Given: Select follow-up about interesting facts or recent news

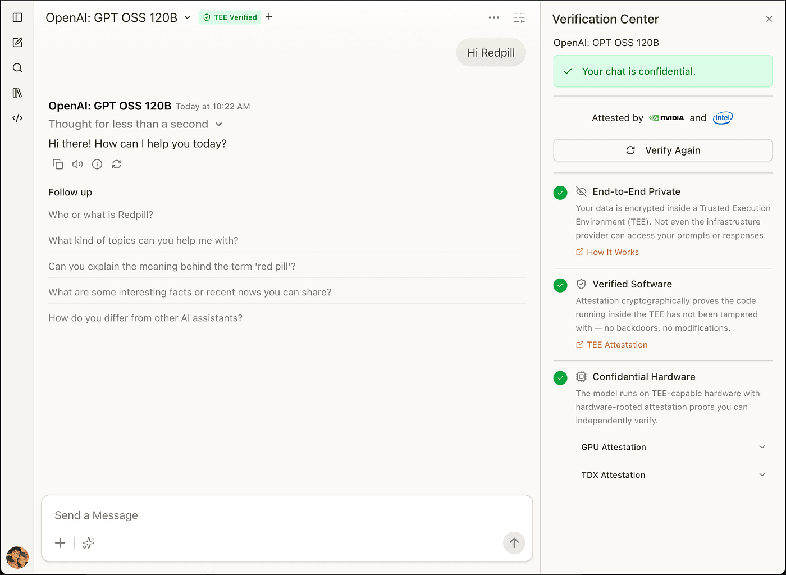Looking at the screenshot, I should [287, 292].
